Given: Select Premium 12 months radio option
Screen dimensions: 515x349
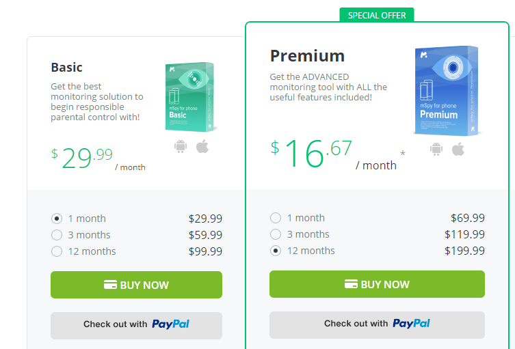Looking at the screenshot, I should [276, 251].
